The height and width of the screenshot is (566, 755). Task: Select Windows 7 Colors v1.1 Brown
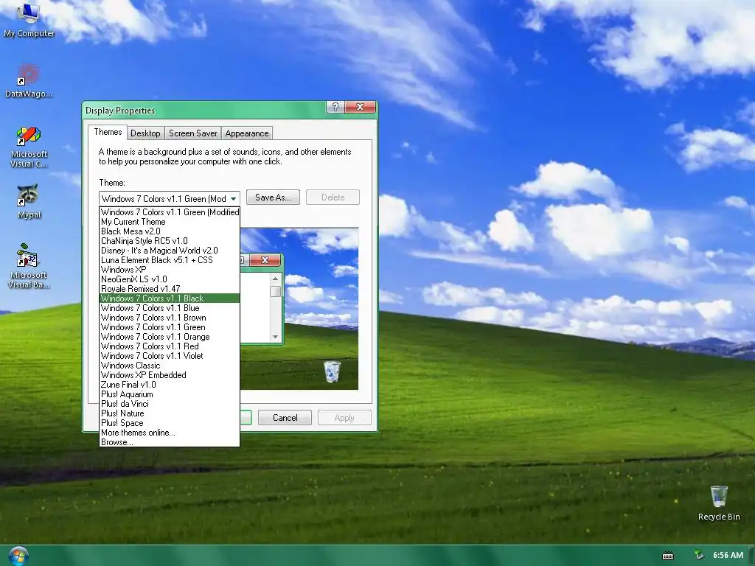coord(170,318)
